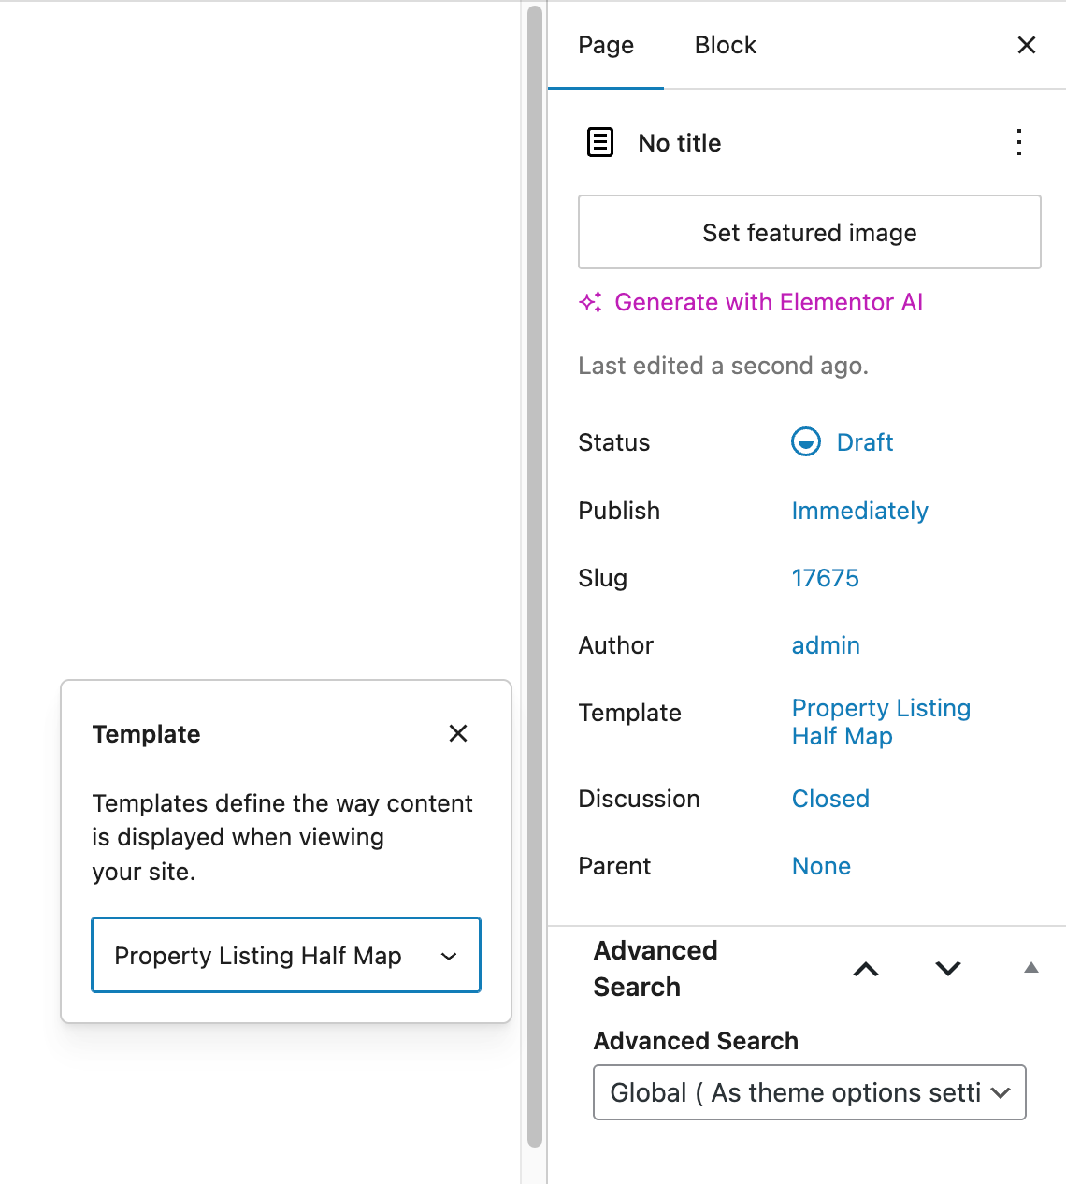The width and height of the screenshot is (1066, 1184).
Task: Select the Page tab
Action: pyautogui.click(x=605, y=44)
